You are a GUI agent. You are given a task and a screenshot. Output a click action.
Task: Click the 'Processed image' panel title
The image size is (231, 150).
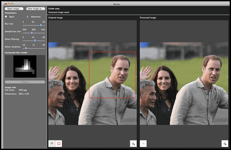pos(148,18)
